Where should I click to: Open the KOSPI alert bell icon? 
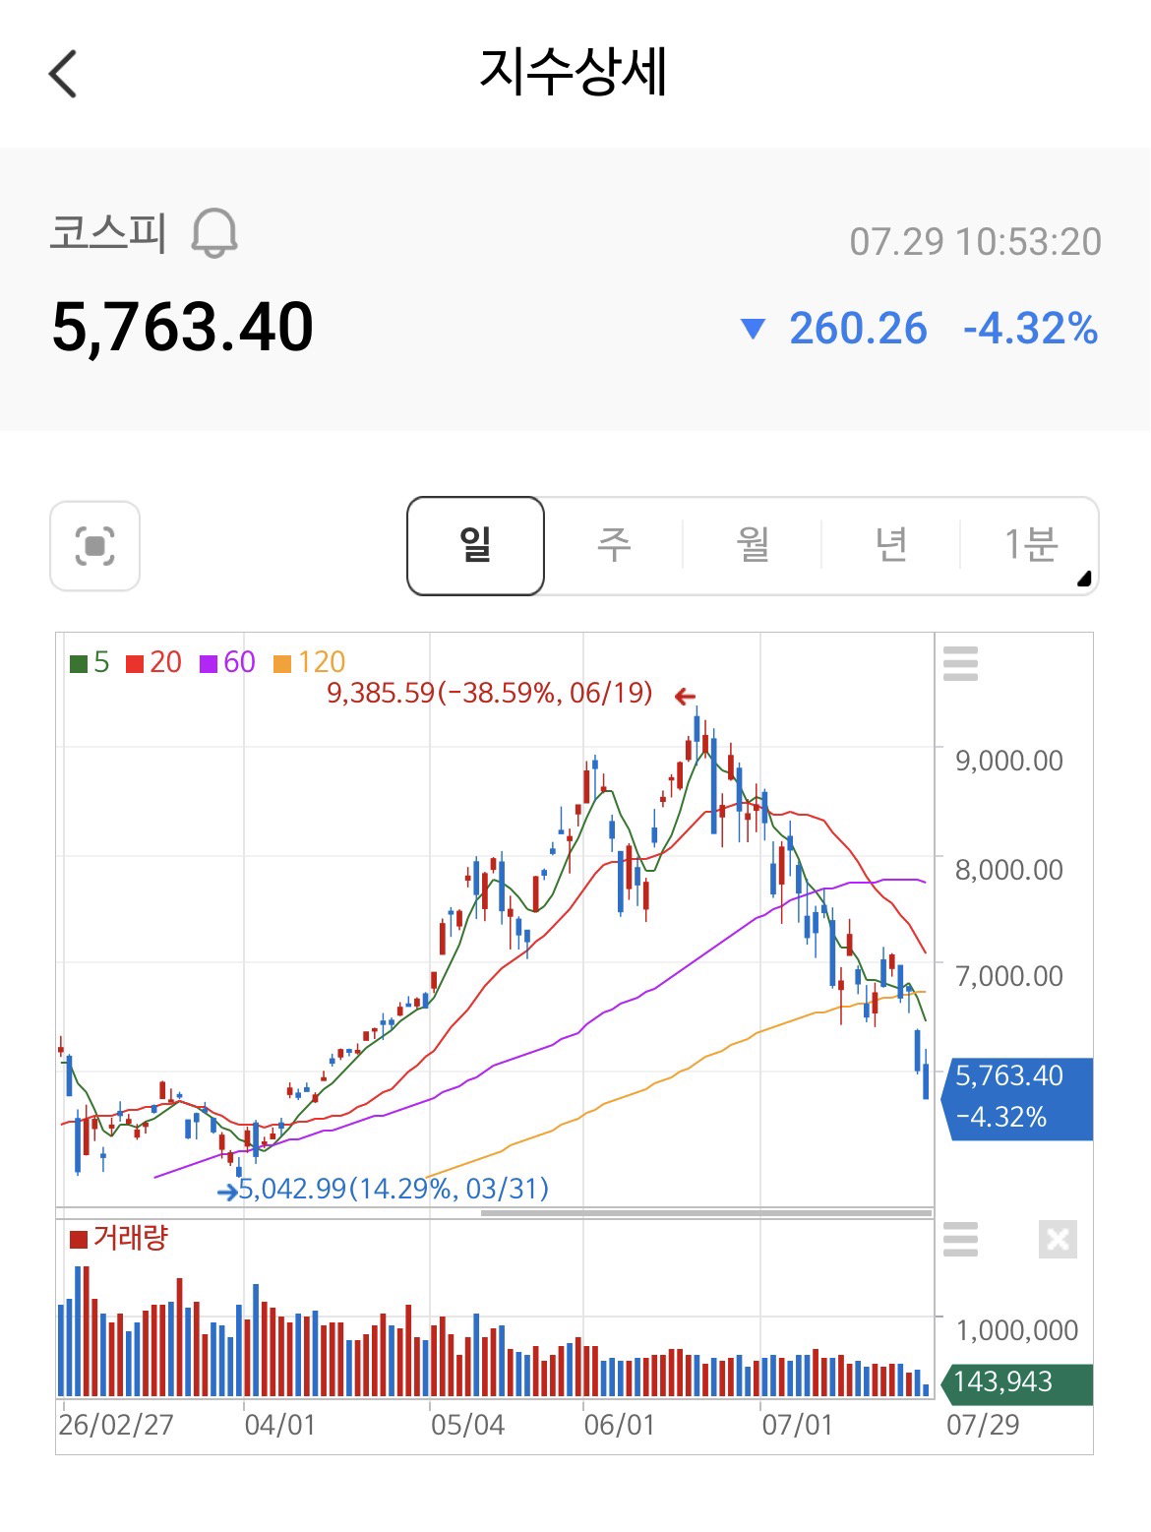(214, 233)
